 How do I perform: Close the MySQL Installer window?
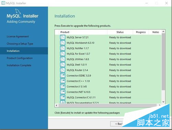tap(166, 3)
